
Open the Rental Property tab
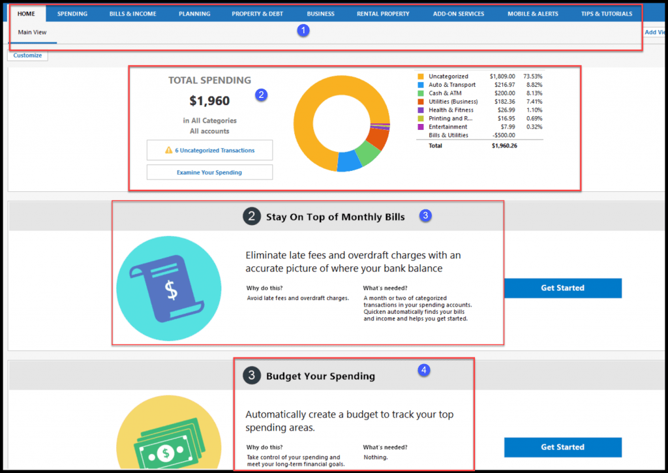383,14
